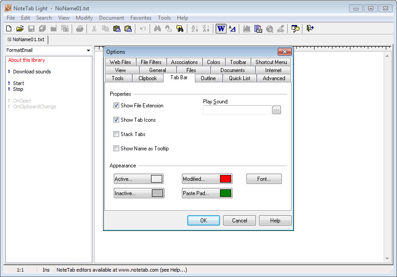Click the Copy icon in the toolbar
397x277 pixels.
pos(105,29)
